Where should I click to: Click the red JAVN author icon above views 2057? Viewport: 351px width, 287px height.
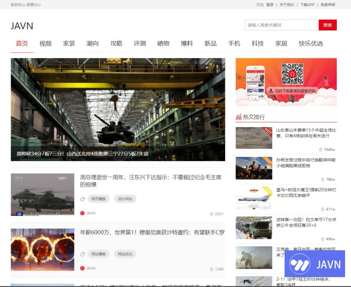[82, 213]
